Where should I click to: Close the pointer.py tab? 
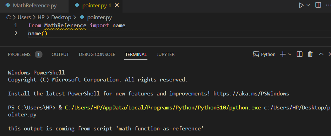point(117,6)
